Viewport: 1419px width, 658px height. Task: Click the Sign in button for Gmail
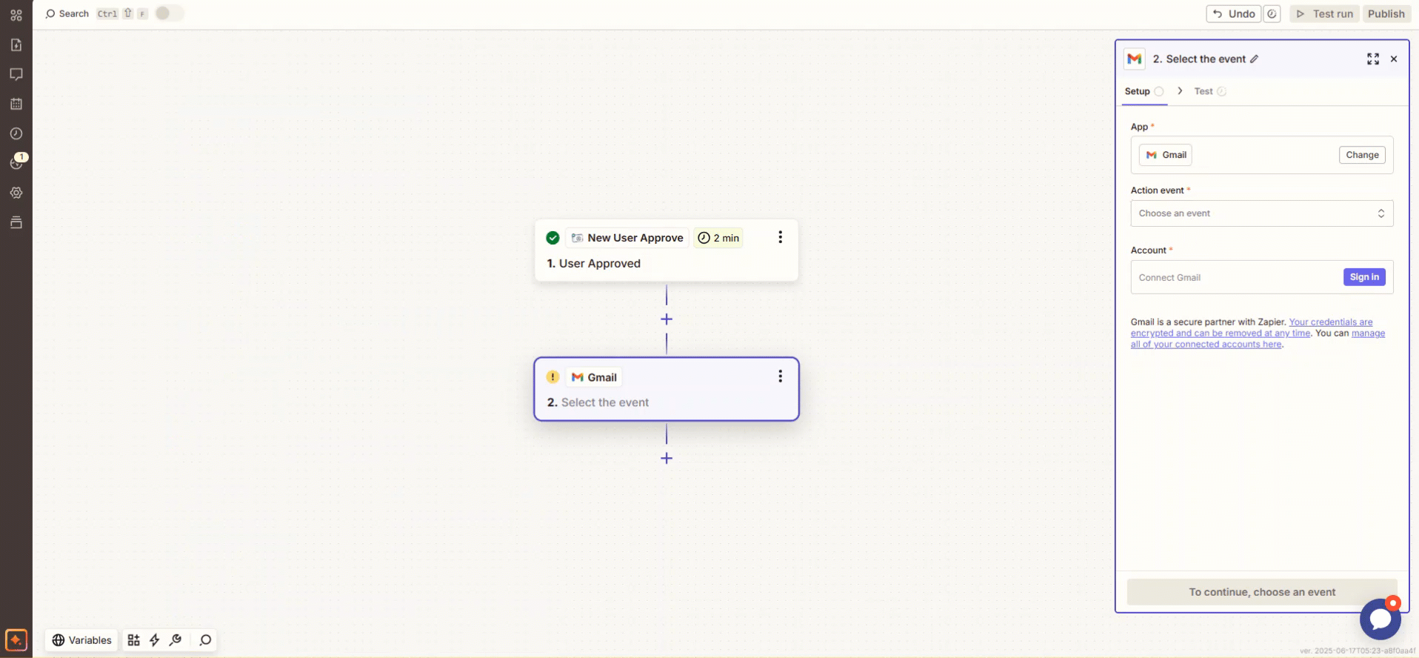pos(1363,277)
